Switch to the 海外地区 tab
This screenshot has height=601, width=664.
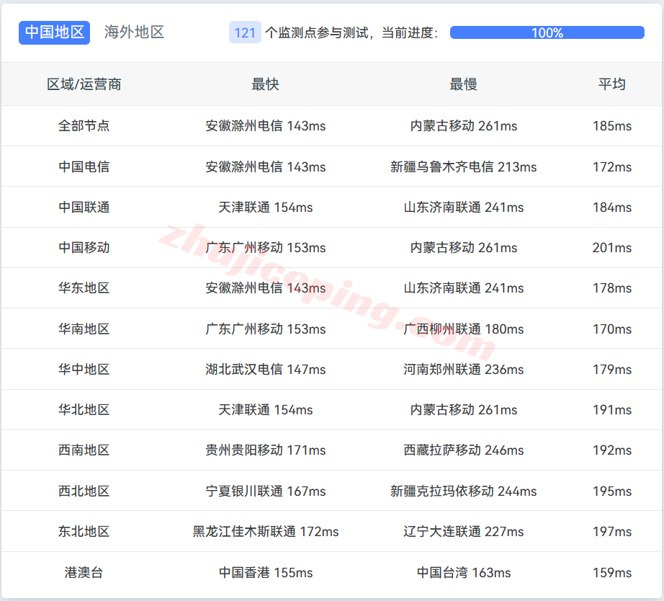(134, 32)
